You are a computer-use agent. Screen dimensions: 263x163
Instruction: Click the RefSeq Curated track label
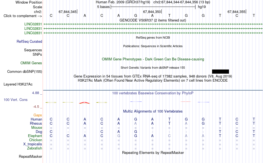click(x=29, y=41)
